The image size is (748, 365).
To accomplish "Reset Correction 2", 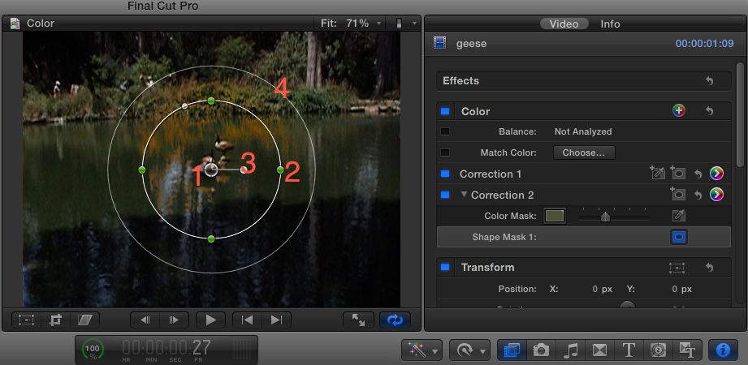I will coord(698,195).
